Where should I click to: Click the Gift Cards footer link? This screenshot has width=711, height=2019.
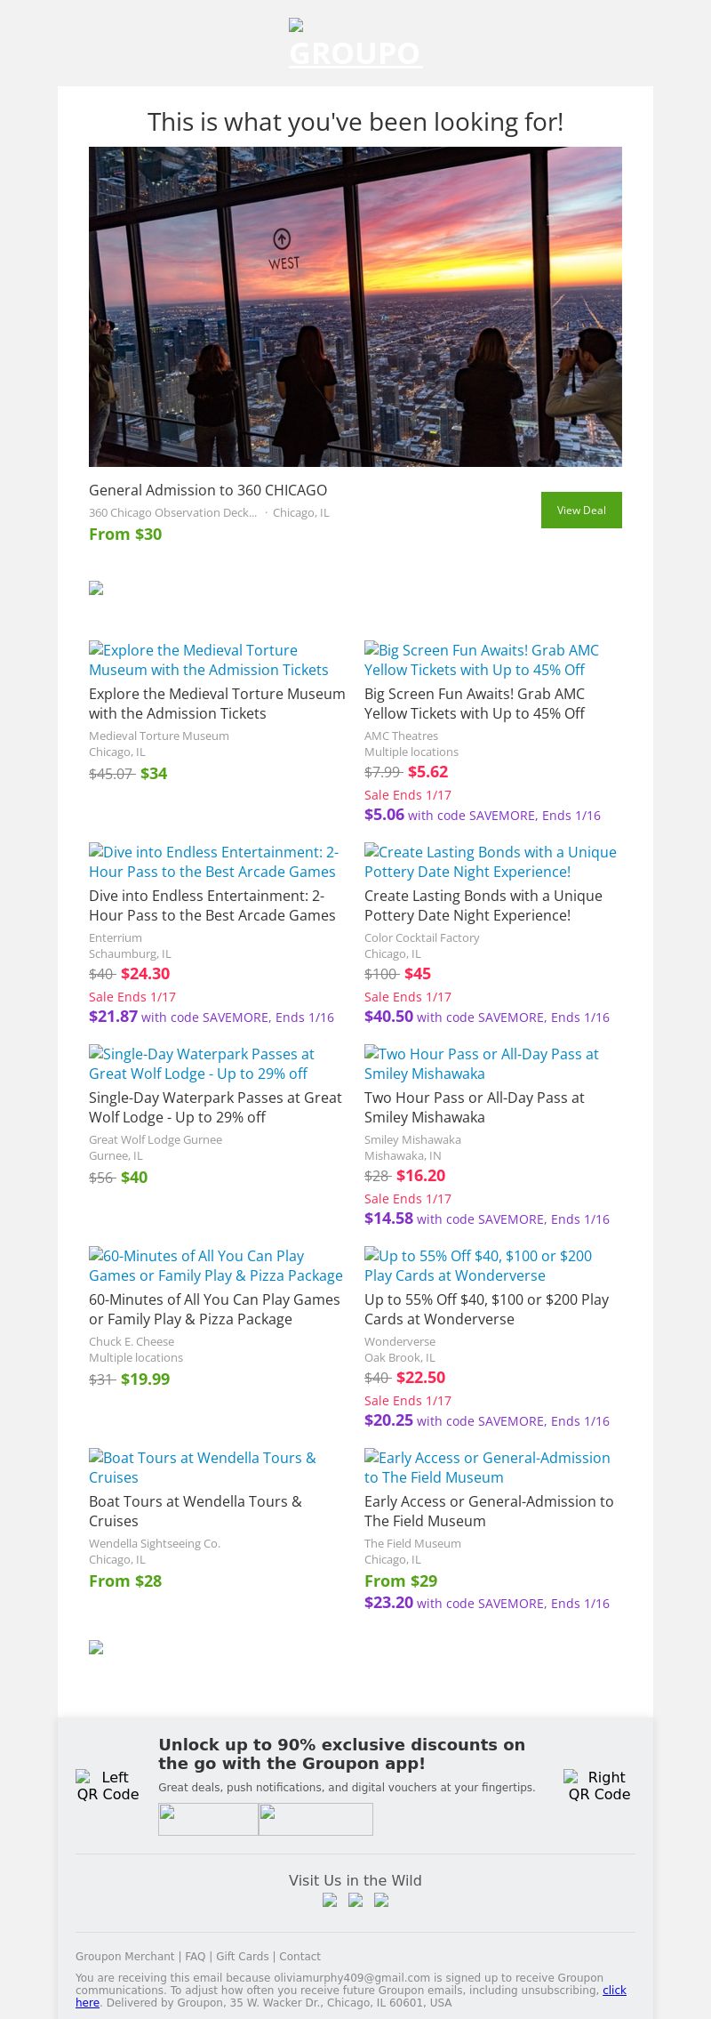(x=242, y=1956)
